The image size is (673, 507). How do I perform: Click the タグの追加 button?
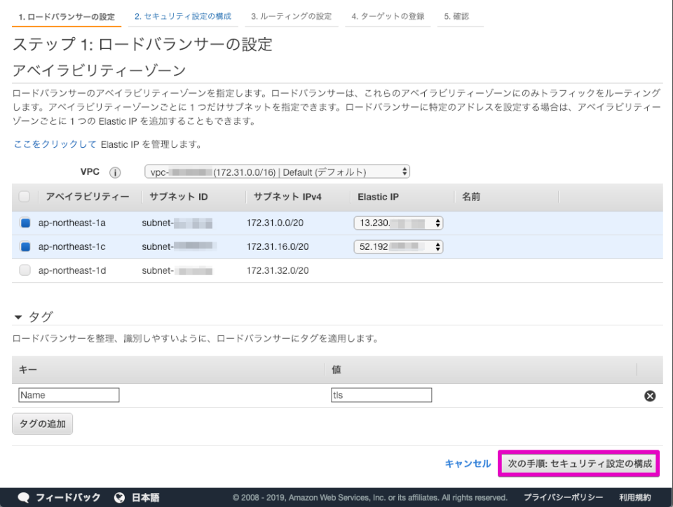[x=42, y=423]
